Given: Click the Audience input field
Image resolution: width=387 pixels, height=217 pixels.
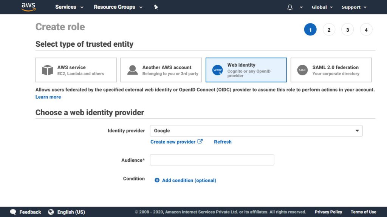Looking at the screenshot, I should point(212,159).
